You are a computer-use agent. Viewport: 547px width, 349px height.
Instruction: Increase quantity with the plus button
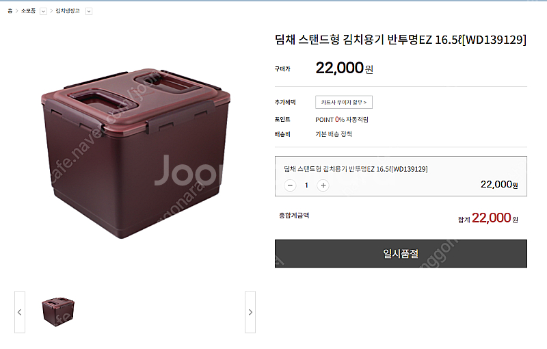pyautogui.click(x=323, y=185)
